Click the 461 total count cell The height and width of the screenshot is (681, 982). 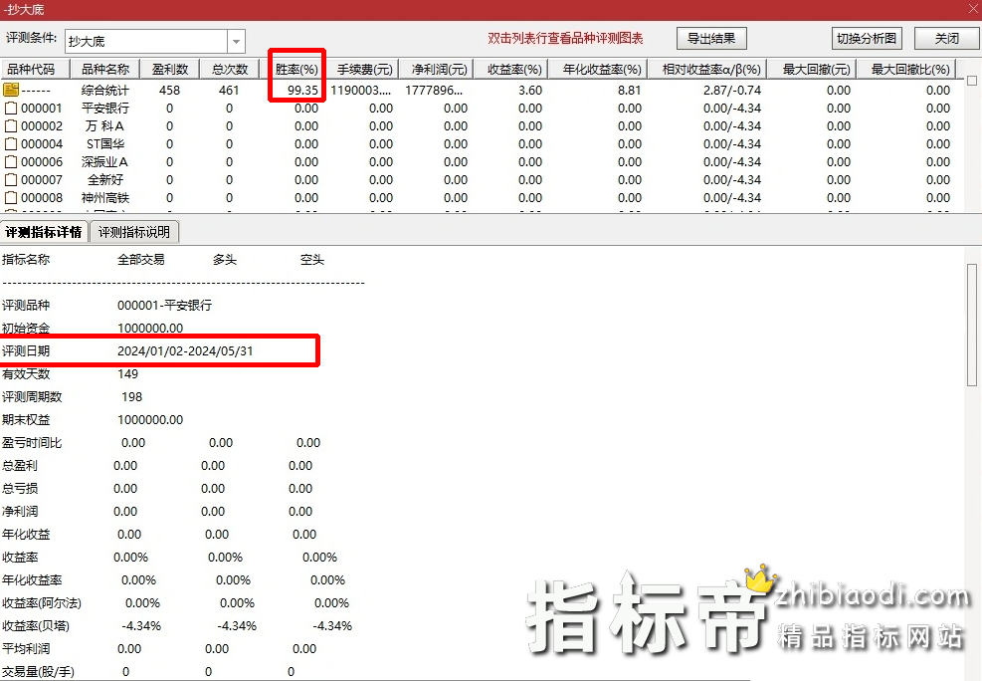coord(229,91)
